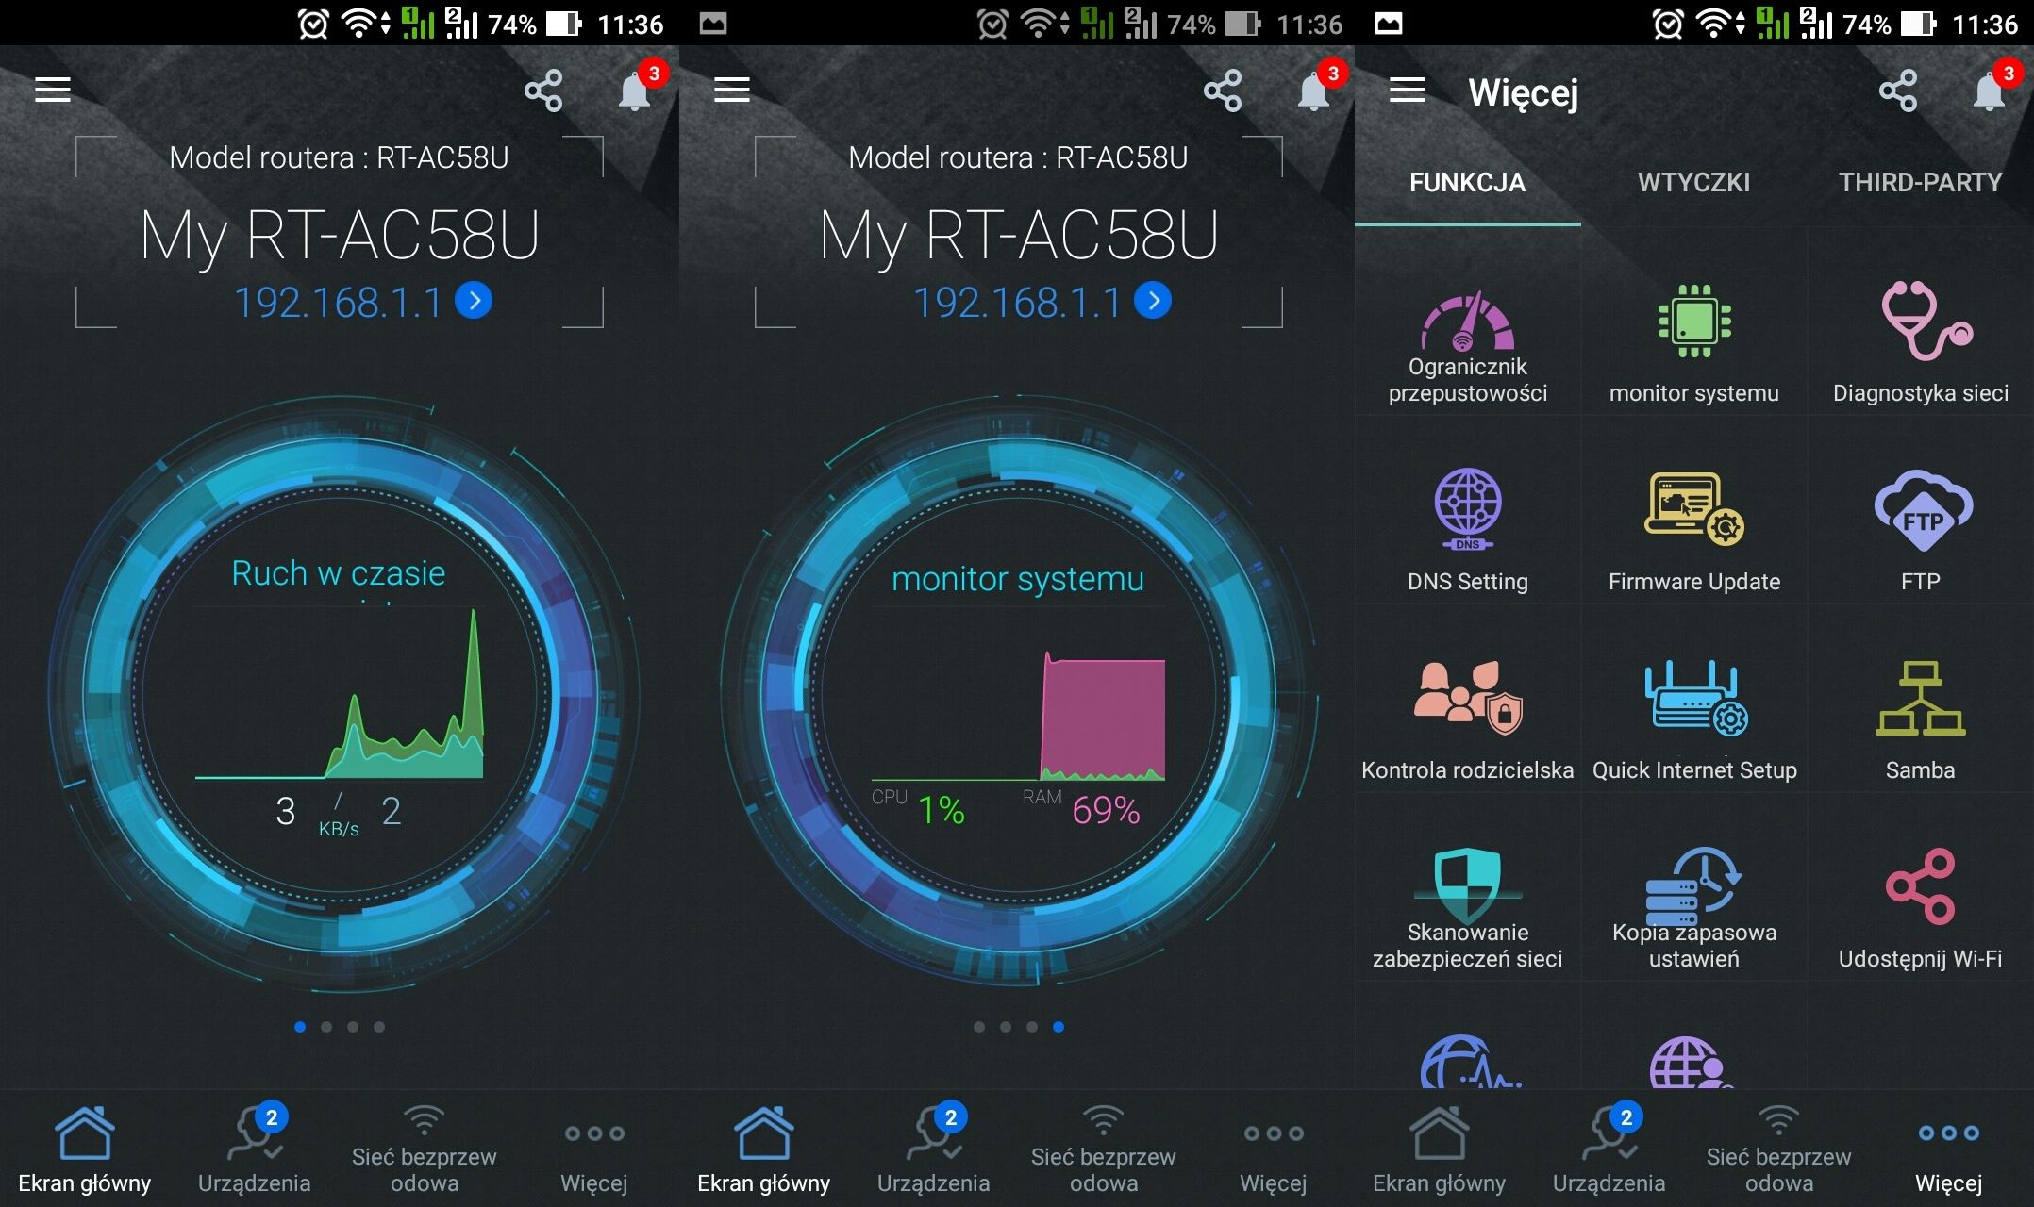Tap My RT-AC58U name above Ruch w czasie

click(340, 235)
